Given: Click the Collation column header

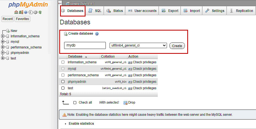Looking at the screenshot, I should point(108,57).
